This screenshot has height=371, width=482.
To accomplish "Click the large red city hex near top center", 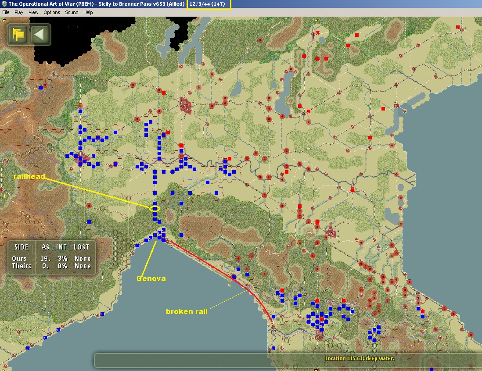I will click(186, 105).
